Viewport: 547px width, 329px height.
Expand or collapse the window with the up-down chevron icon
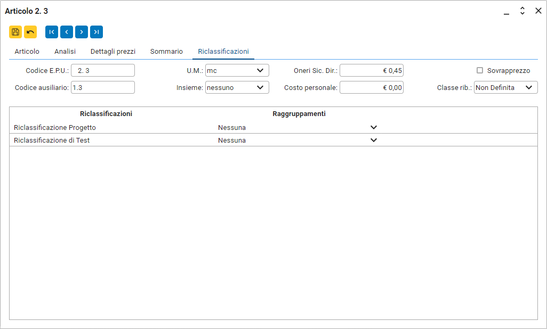tap(522, 11)
